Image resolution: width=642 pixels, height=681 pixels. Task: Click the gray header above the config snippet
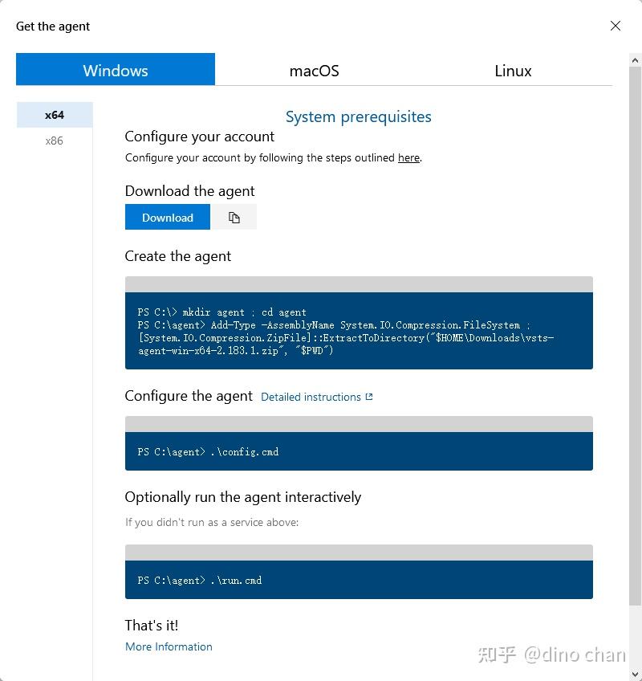pos(358,423)
